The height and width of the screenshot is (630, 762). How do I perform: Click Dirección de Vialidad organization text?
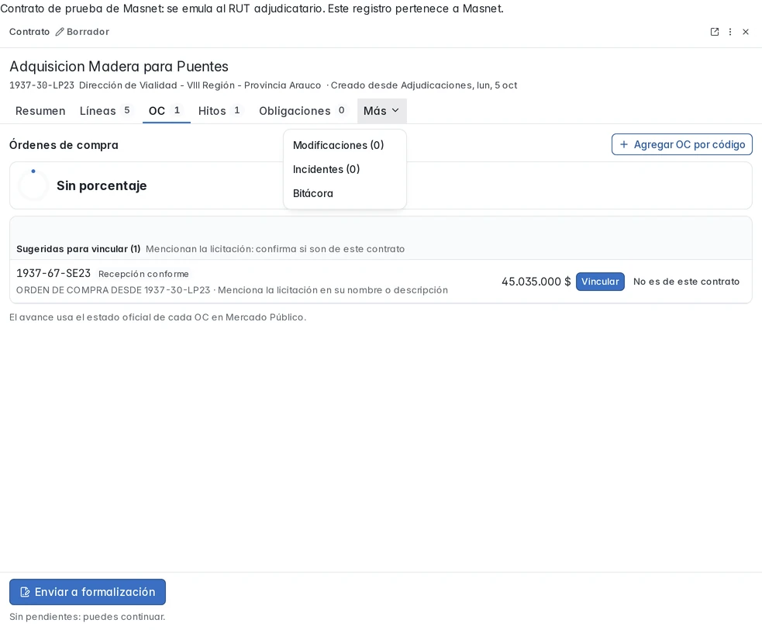coord(200,85)
